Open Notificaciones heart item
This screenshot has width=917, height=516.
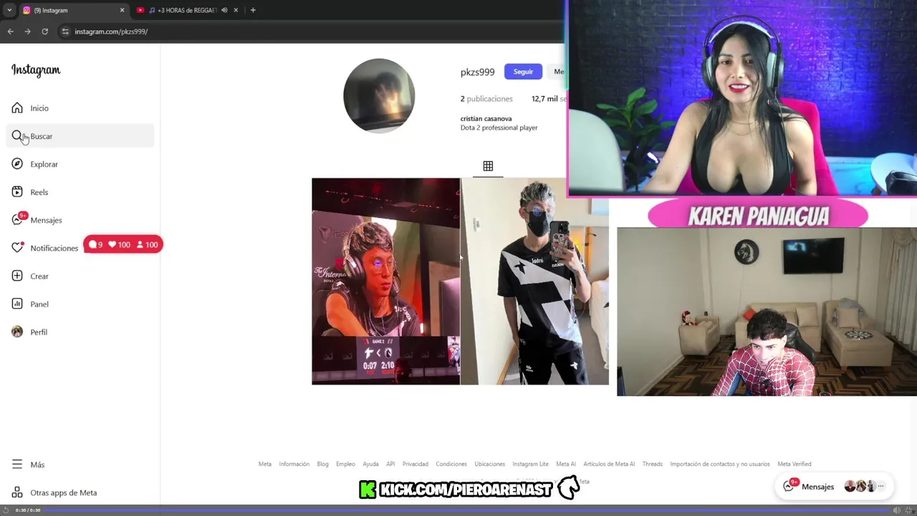pyautogui.click(x=46, y=248)
